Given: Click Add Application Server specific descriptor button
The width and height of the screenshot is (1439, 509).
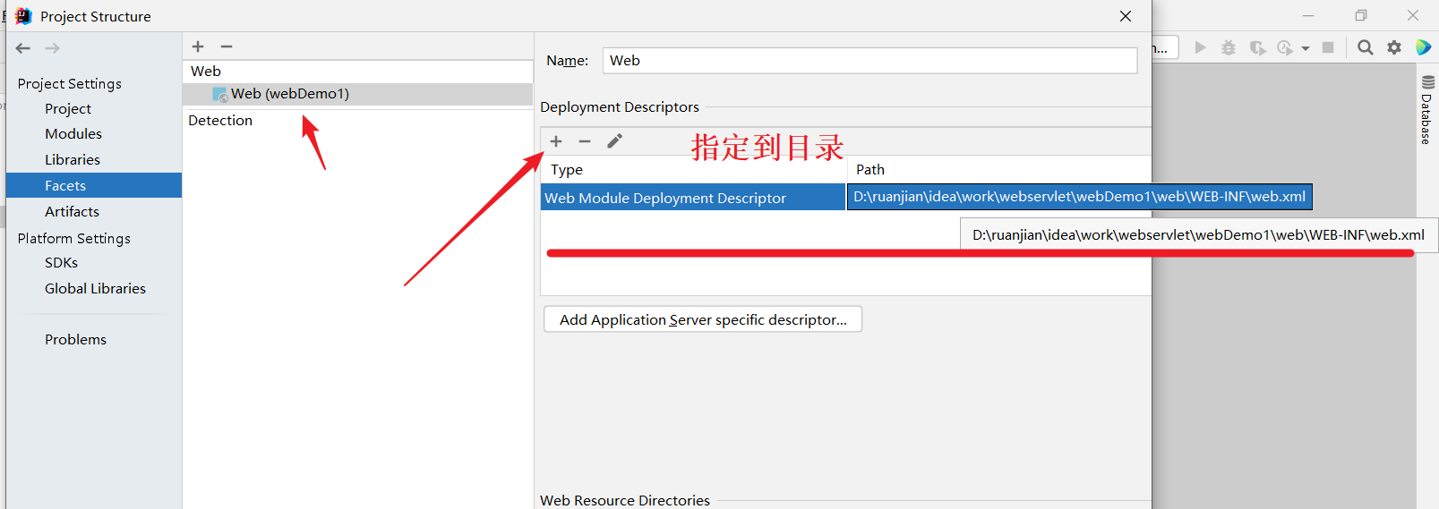Looking at the screenshot, I should tap(703, 319).
